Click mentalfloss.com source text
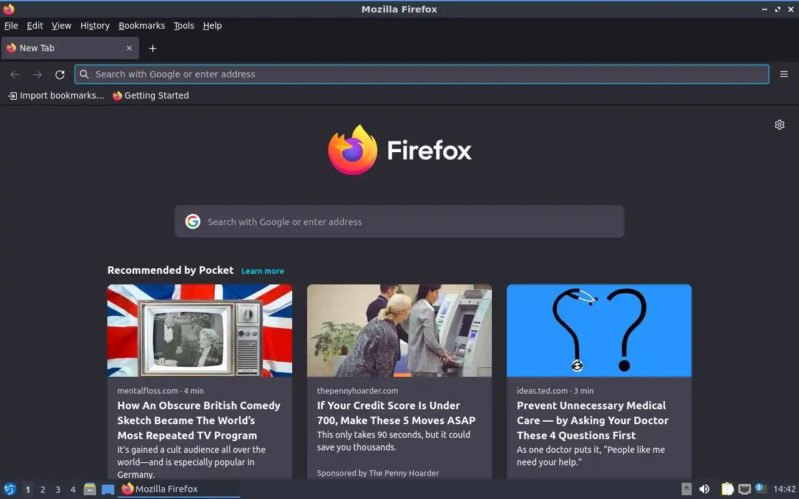Image resolution: width=799 pixels, height=499 pixels. (x=147, y=390)
